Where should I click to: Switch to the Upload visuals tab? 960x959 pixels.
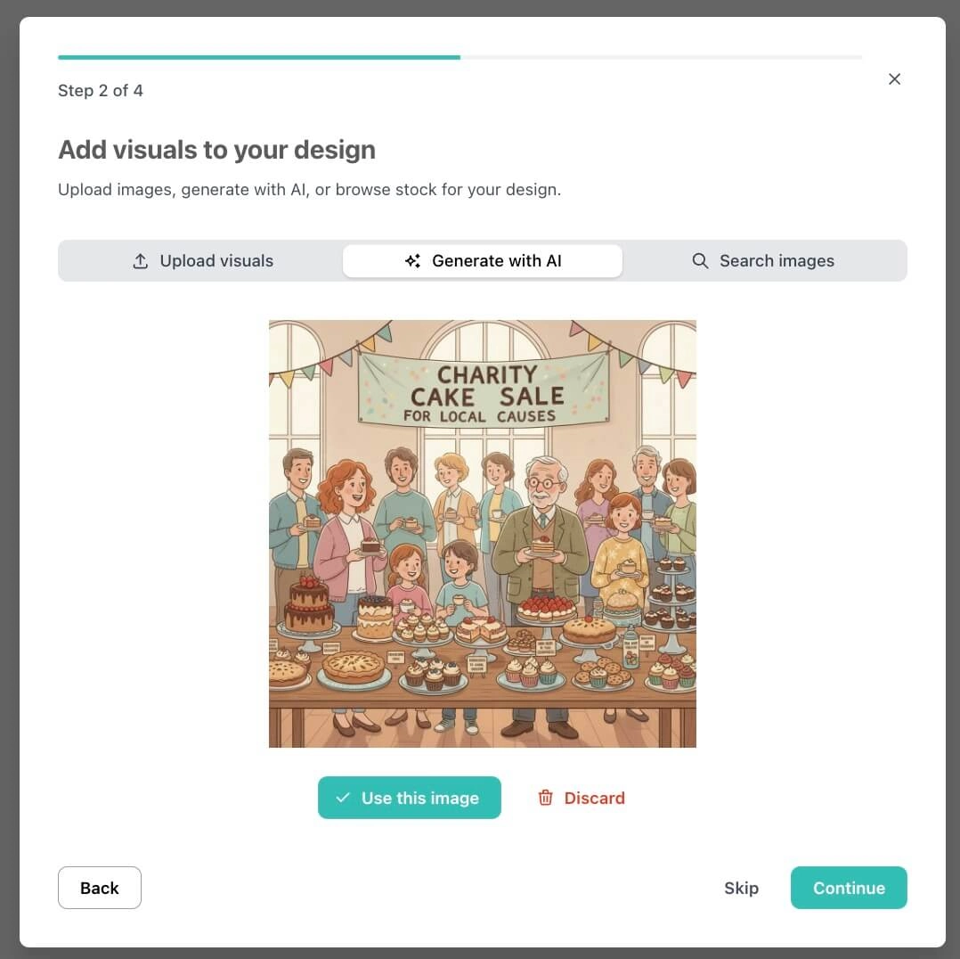tap(203, 261)
